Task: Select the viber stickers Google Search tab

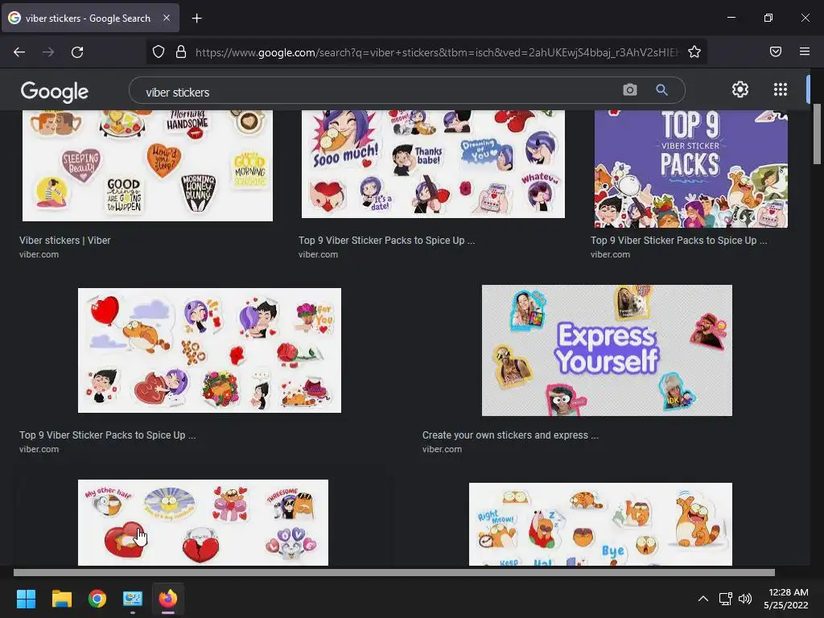Action: (x=90, y=18)
